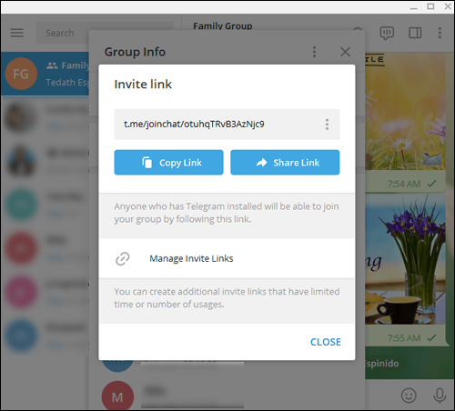This screenshot has width=455, height=411.
Task: Click the chain link icon
Action: pos(123,259)
